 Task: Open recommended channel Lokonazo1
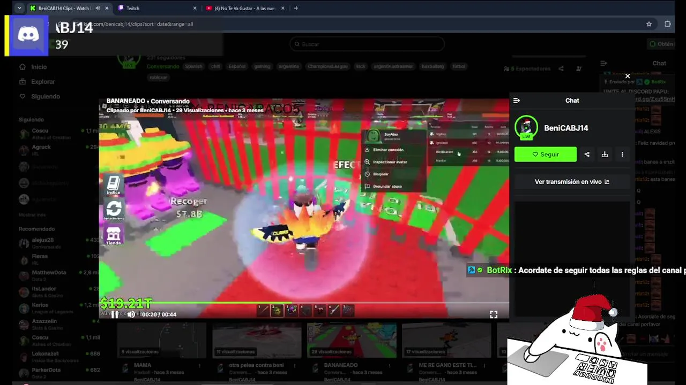click(59, 357)
